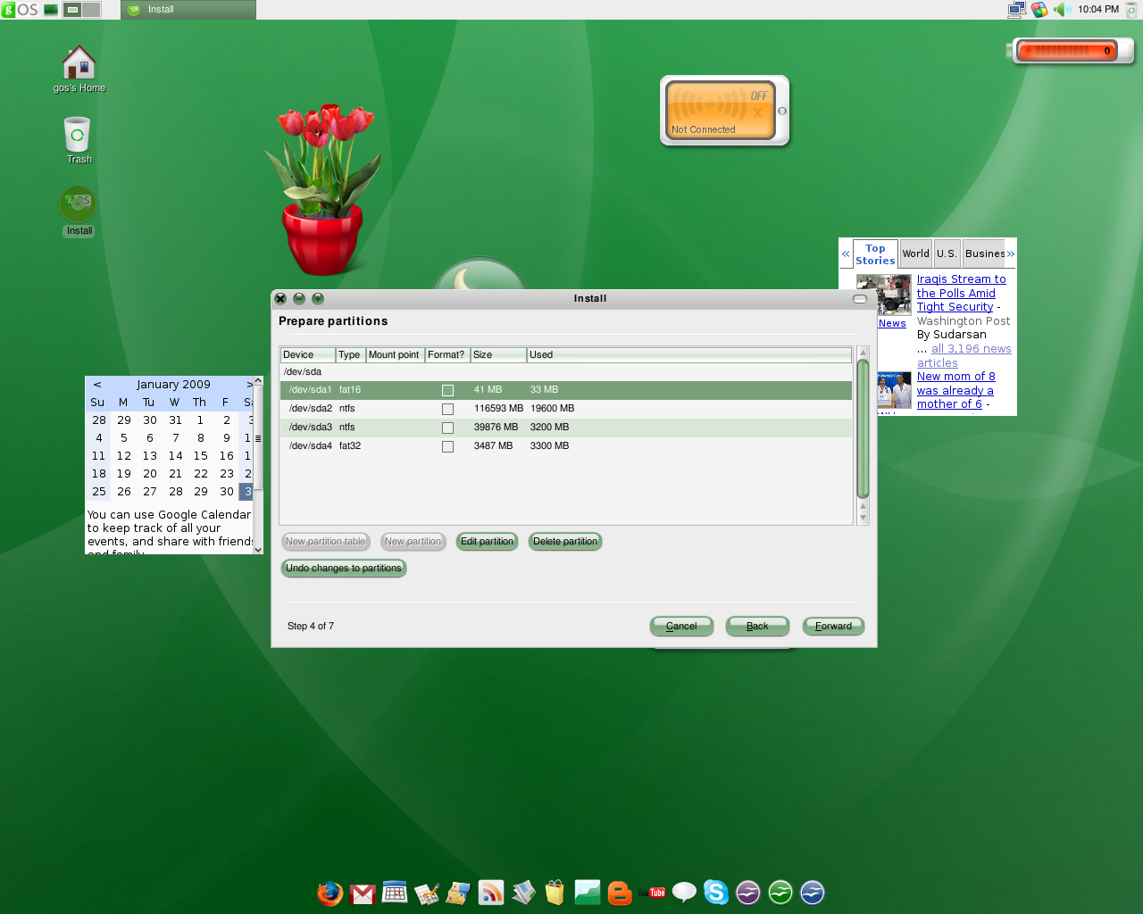Viewport: 1143px width, 914px height.
Task: Open the Top Stories news tab
Action: (875, 254)
